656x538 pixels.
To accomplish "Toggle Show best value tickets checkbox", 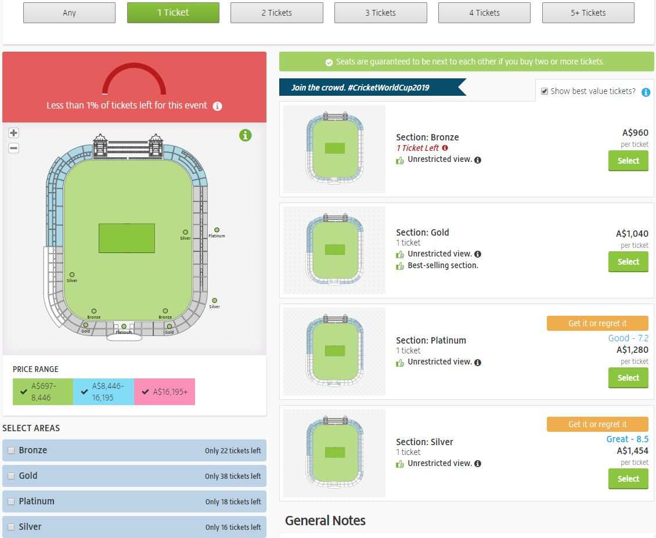I will 545,91.
